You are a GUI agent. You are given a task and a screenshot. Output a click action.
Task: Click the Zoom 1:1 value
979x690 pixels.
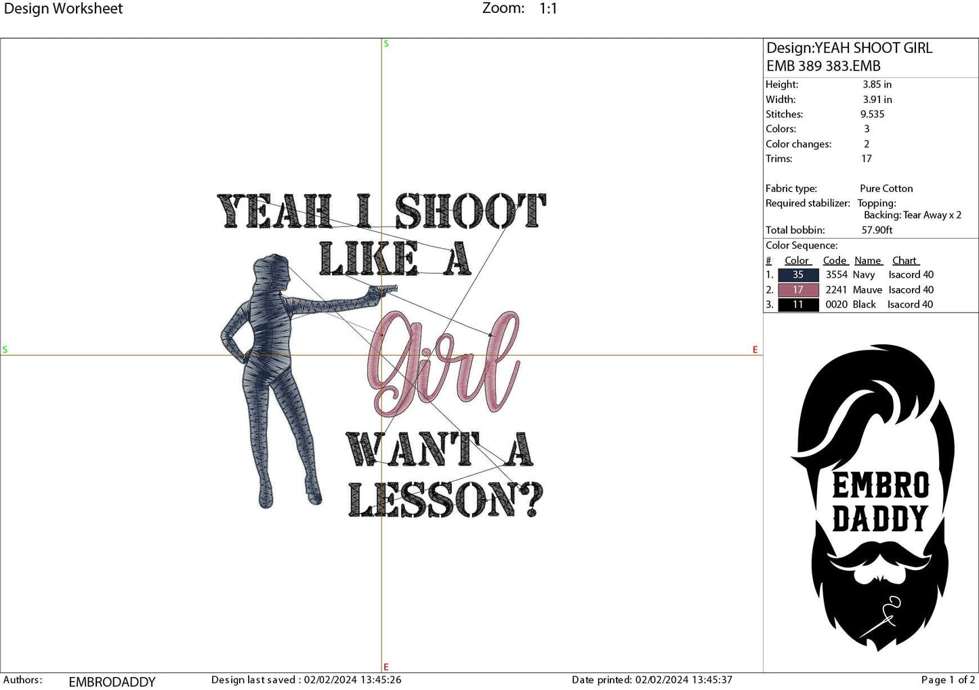[548, 9]
